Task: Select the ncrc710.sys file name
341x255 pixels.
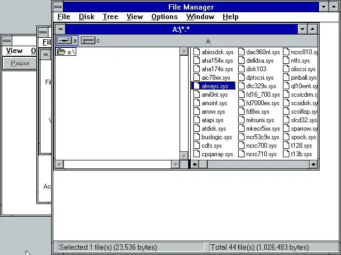Action: [x=262, y=154]
